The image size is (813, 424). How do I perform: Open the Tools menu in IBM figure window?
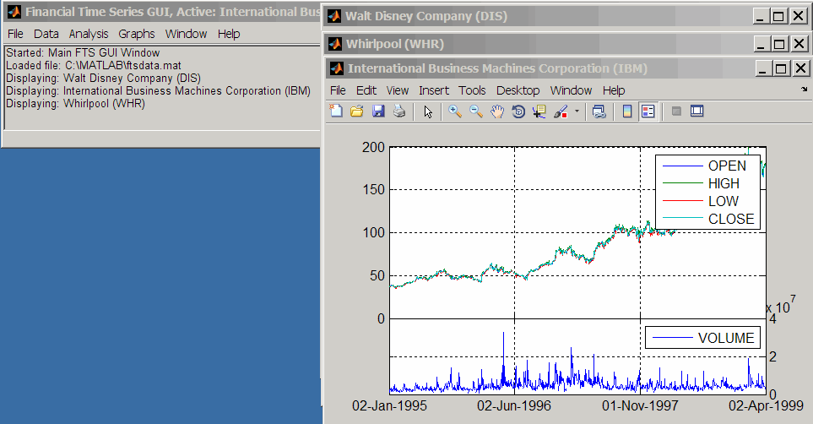(472, 90)
